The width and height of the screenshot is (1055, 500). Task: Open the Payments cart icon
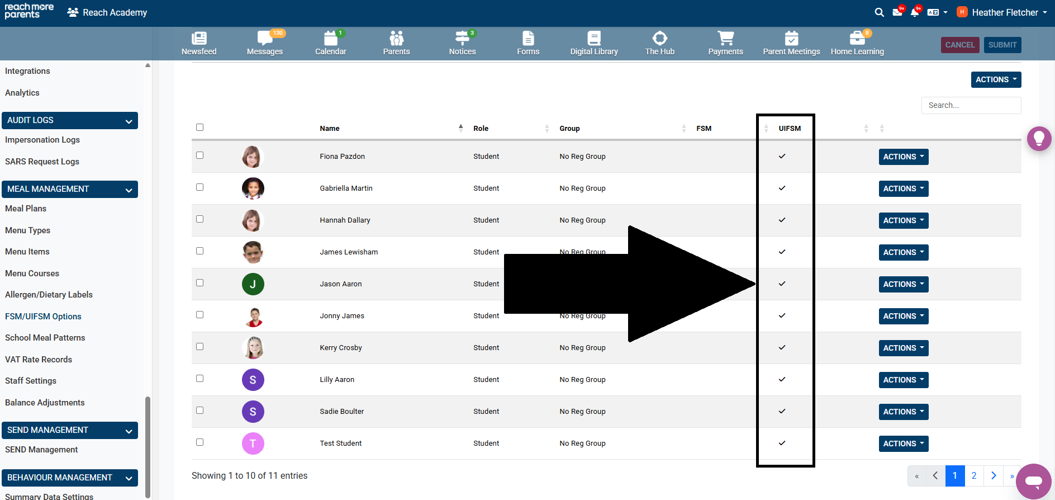tap(725, 39)
